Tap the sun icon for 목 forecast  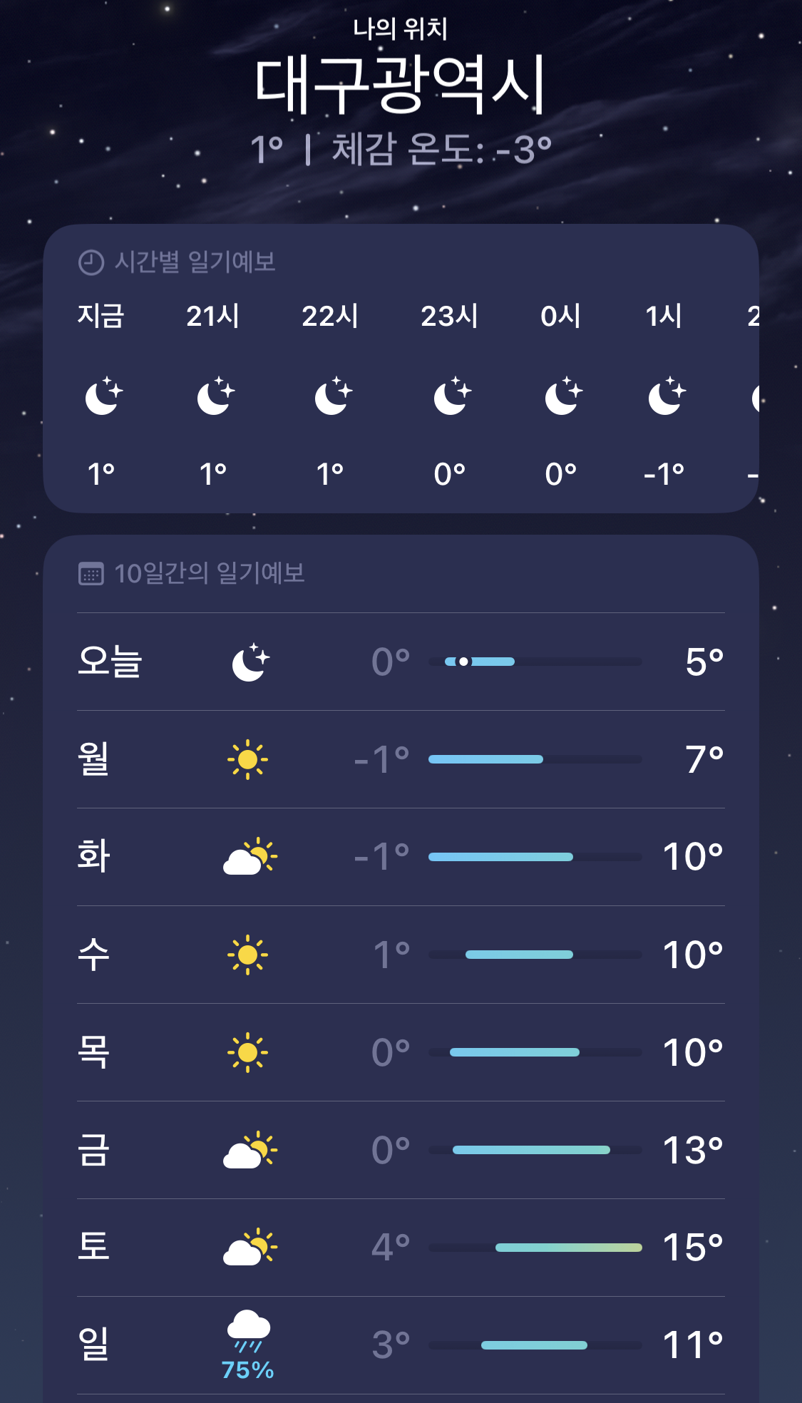tap(247, 1052)
